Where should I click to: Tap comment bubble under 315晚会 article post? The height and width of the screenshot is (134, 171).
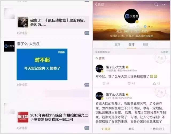pos(87,128)
